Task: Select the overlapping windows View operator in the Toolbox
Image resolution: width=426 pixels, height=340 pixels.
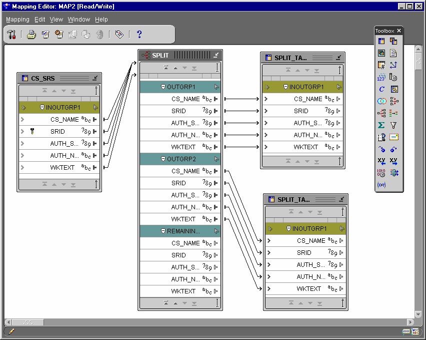Action: point(381,53)
